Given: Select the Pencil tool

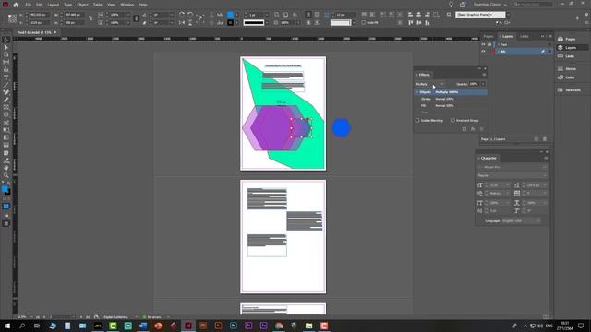Looking at the screenshot, I should coord(6,100).
